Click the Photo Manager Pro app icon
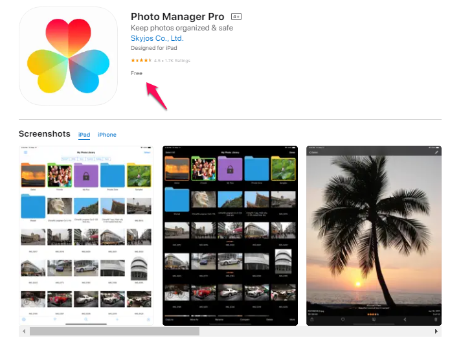This screenshot has height=351, width=461. tap(68, 56)
